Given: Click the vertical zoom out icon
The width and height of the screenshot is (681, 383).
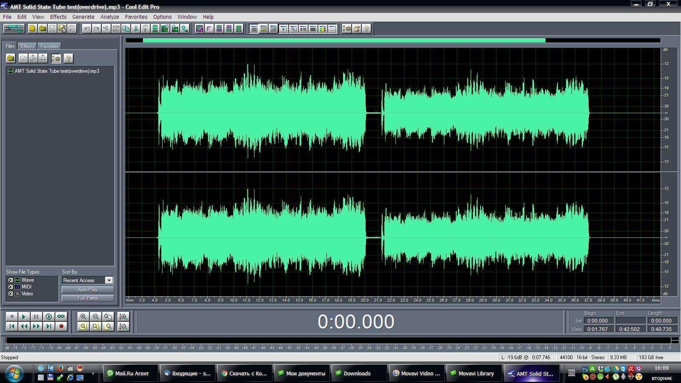Looking at the screenshot, I should [x=123, y=326].
